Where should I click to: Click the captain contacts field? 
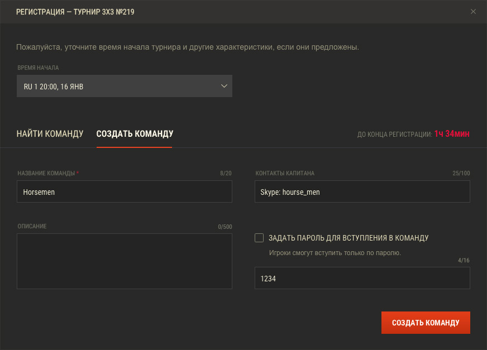point(362,191)
